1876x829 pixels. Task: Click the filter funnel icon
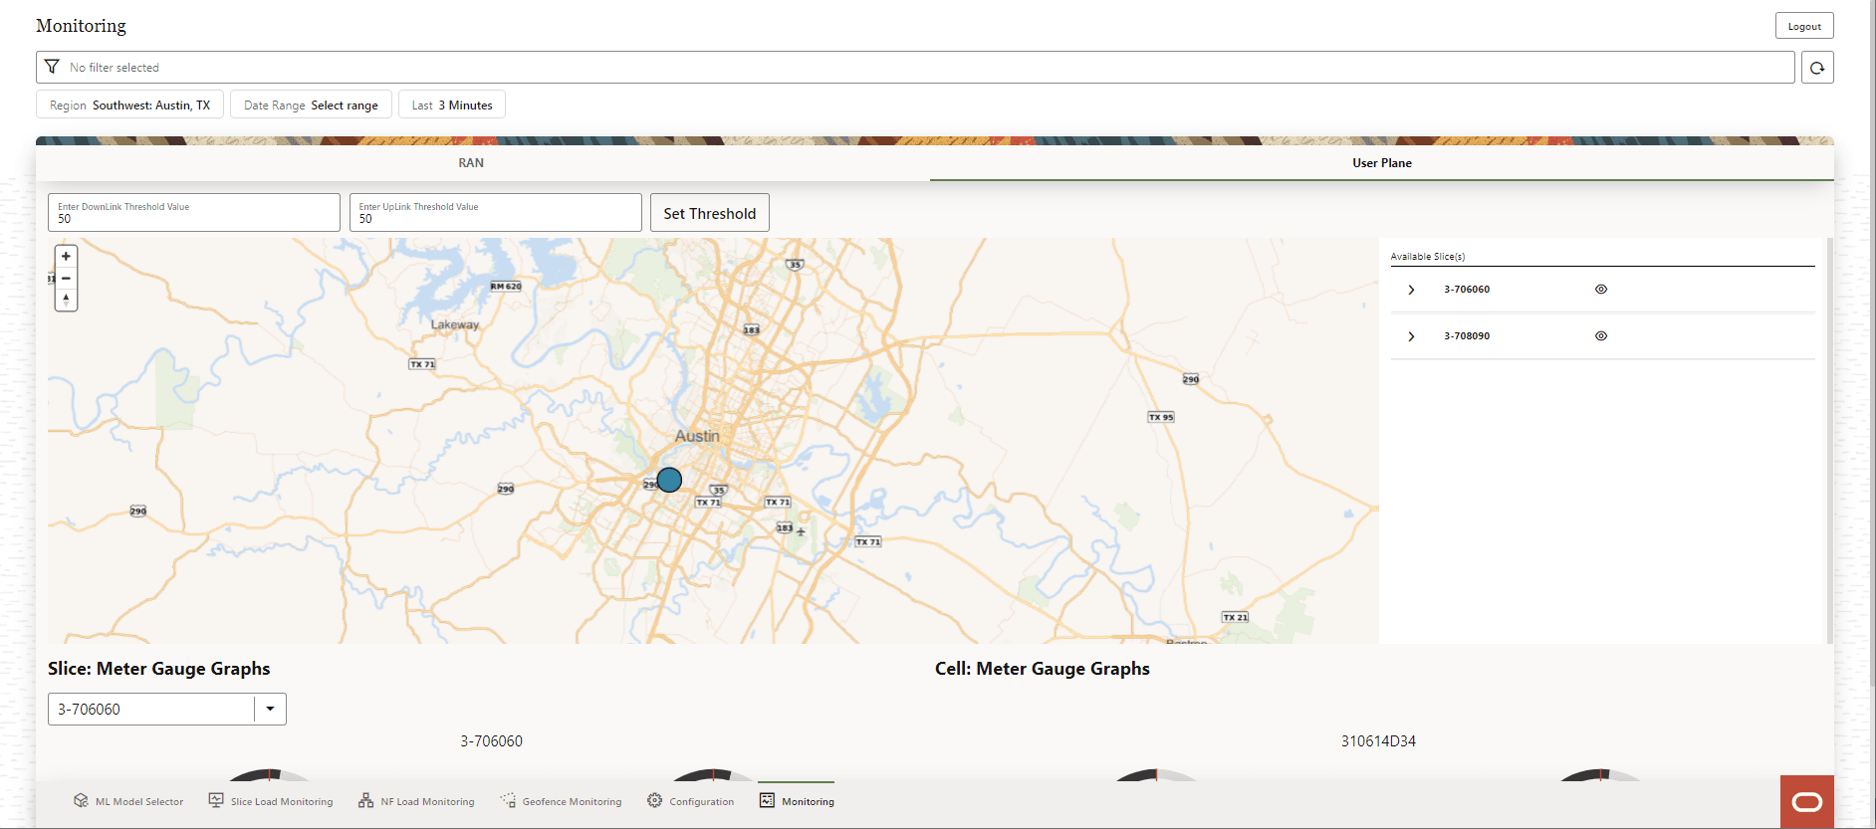point(52,67)
